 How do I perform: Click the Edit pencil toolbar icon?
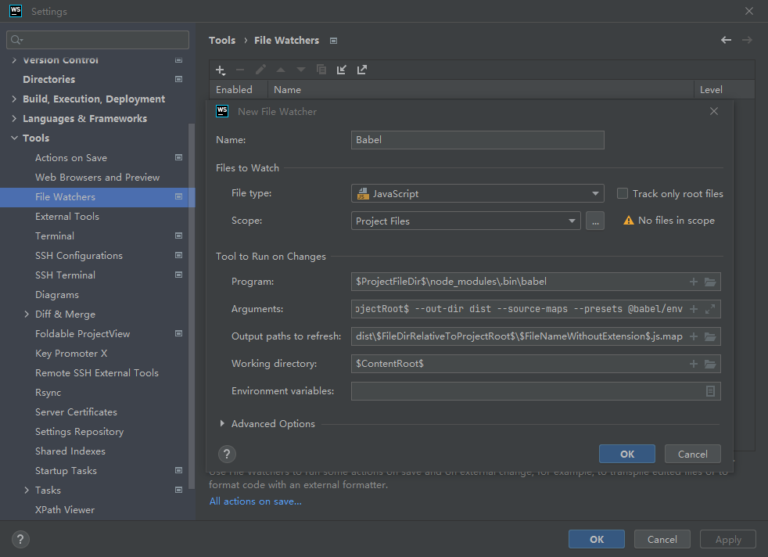click(x=260, y=70)
